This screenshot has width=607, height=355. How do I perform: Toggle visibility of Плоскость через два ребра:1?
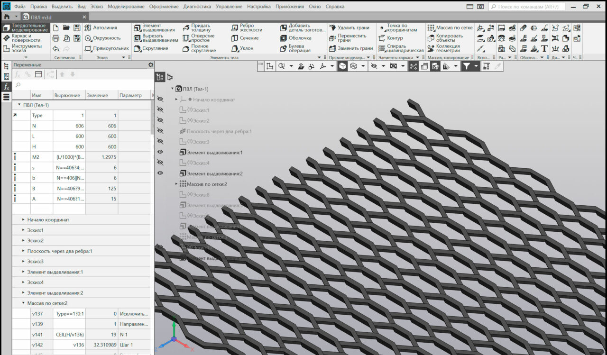click(x=160, y=131)
